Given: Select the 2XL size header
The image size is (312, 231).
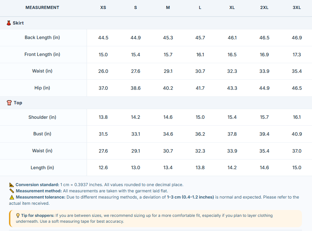Looking at the screenshot, I should (x=264, y=8).
